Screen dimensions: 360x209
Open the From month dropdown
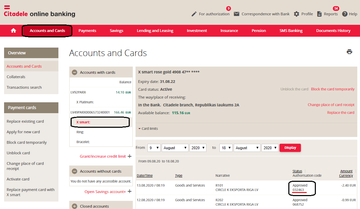coord(175,148)
